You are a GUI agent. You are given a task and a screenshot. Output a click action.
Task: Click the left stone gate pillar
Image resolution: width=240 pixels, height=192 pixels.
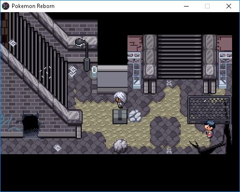(x=150, y=64)
